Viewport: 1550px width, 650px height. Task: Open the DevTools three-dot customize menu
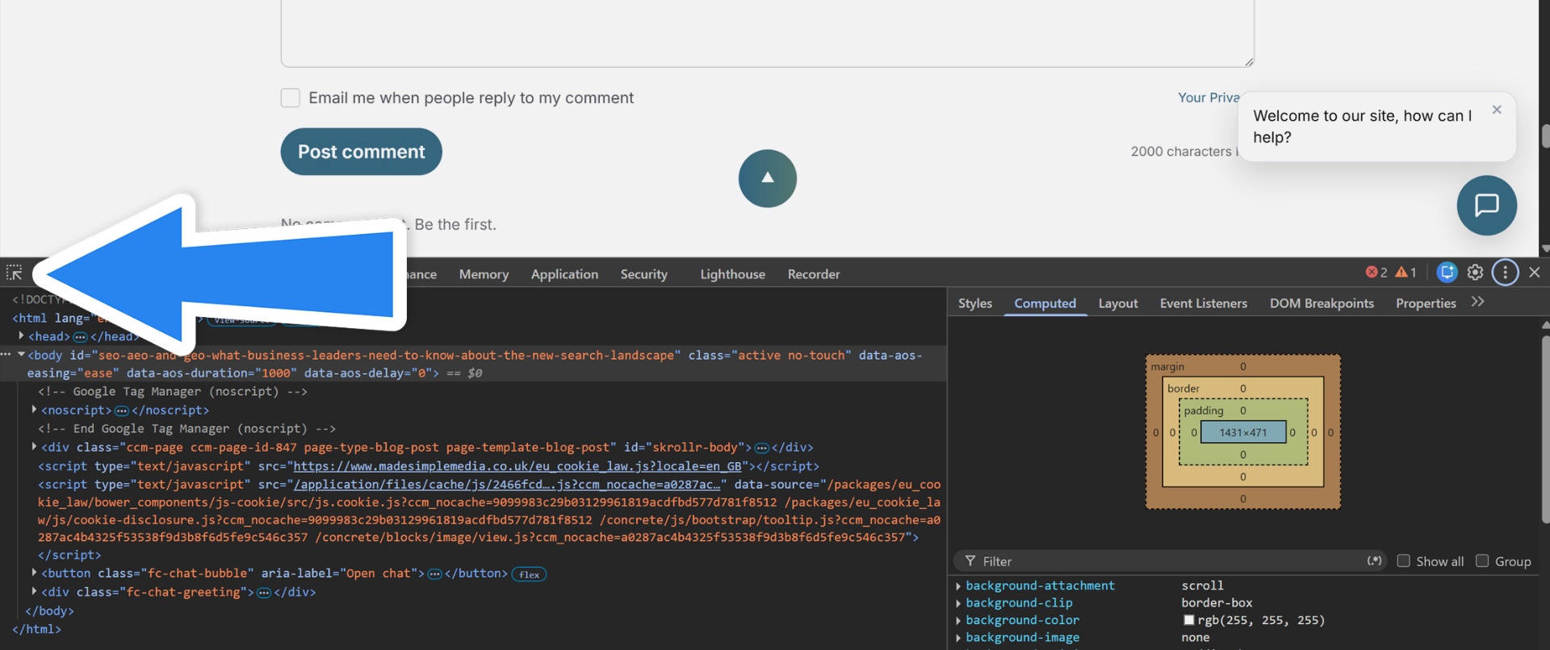pyautogui.click(x=1505, y=273)
